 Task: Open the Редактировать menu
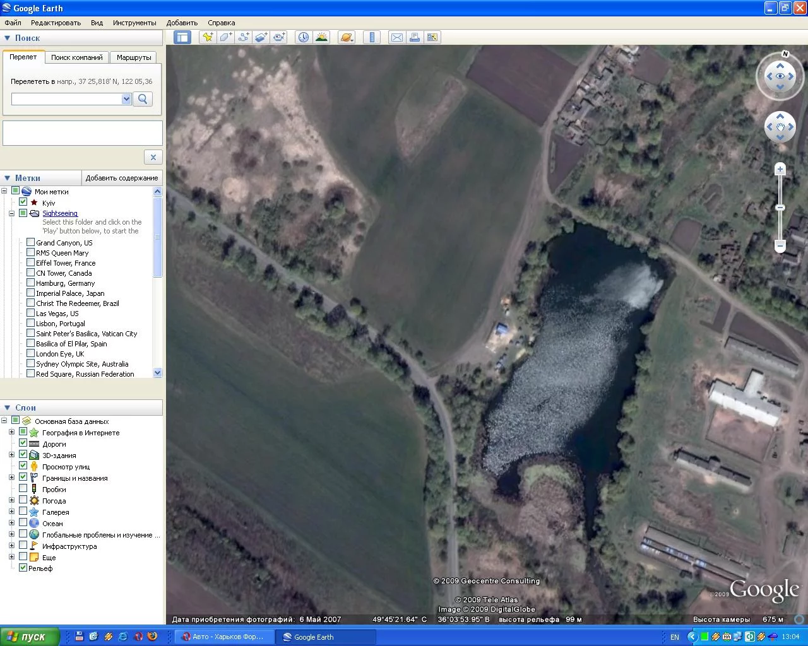(56, 23)
